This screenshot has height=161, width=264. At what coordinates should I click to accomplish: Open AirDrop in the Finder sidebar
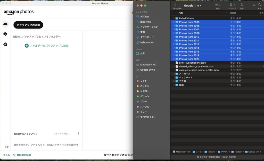coord(145,16)
